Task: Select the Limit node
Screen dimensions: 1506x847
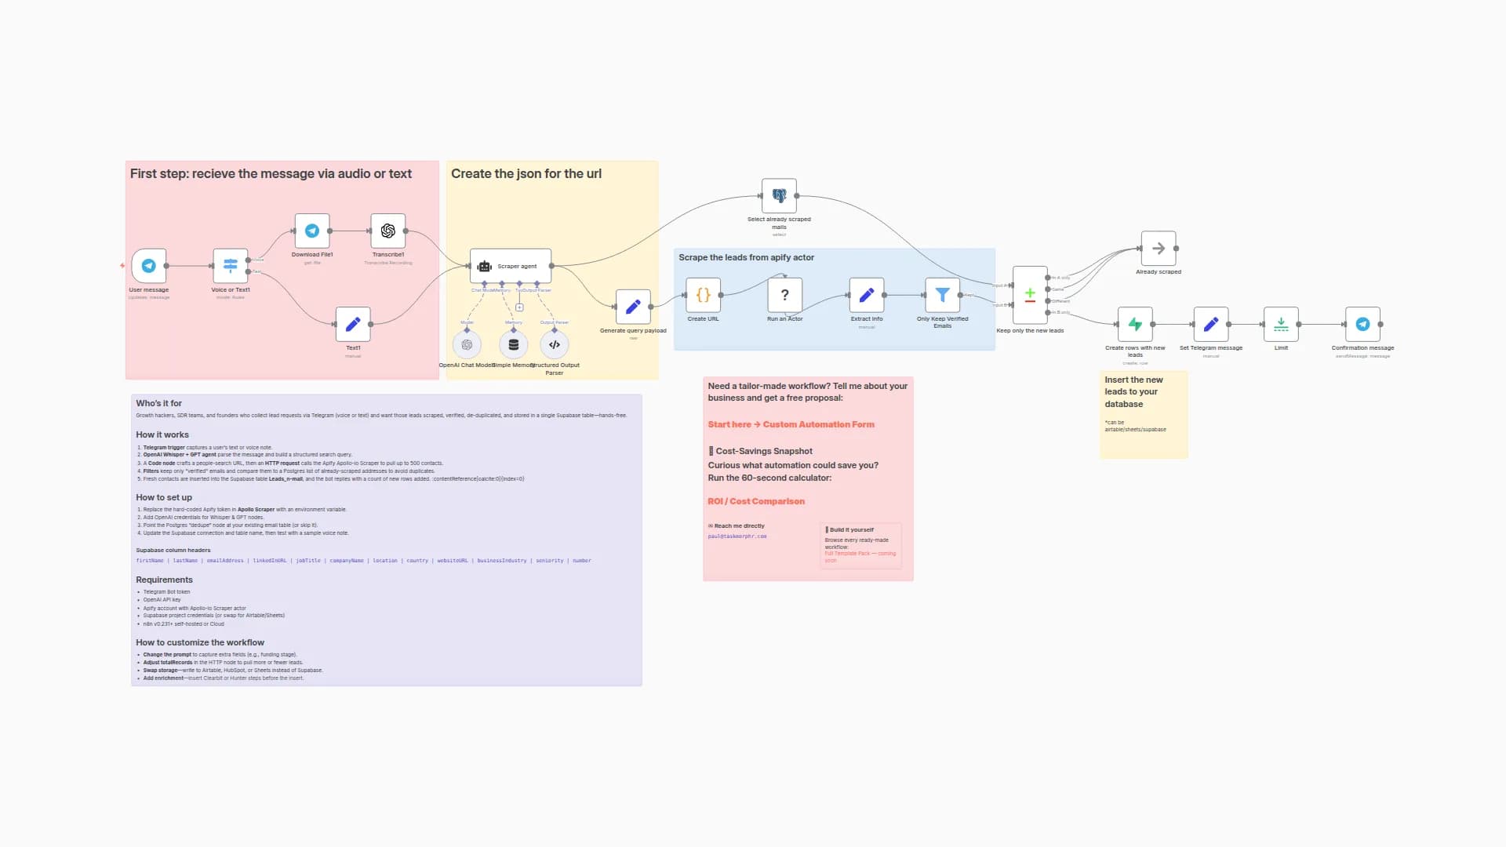Action: click(x=1281, y=324)
